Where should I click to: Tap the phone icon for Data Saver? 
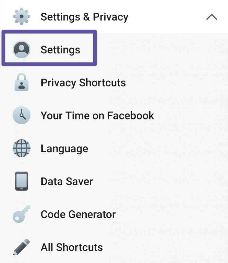(x=22, y=181)
